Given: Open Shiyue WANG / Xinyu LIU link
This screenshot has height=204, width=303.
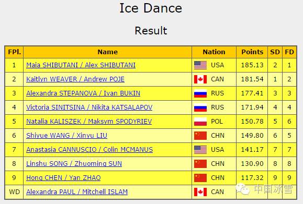Looking at the screenshot, I should [66, 136].
